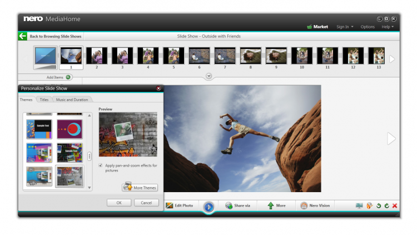The image size is (417, 235).
Task: Switch to the Themes tab
Action: (26, 100)
